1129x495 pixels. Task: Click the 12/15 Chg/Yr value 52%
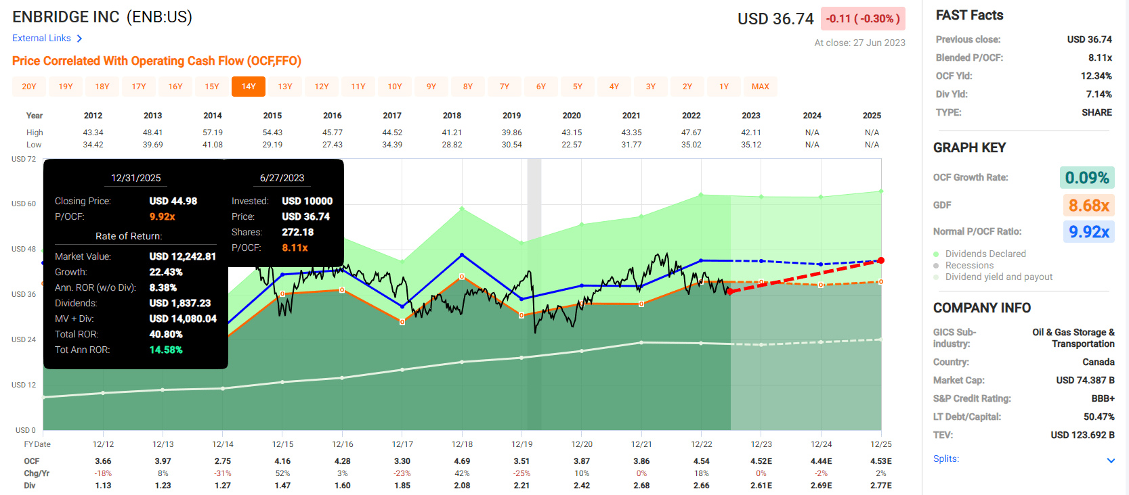click(282, 473)
